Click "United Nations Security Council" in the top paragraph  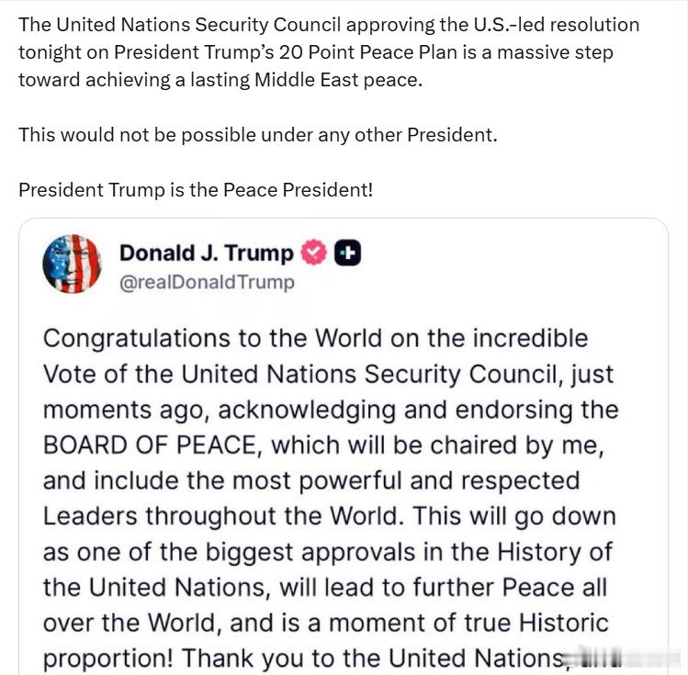(198, 25)
